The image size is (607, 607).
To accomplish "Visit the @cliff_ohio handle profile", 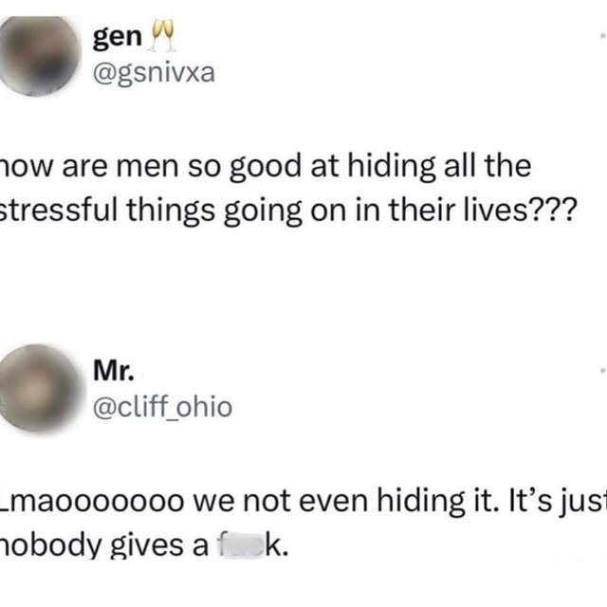I will pyautogui.click(x=162, y=407).
